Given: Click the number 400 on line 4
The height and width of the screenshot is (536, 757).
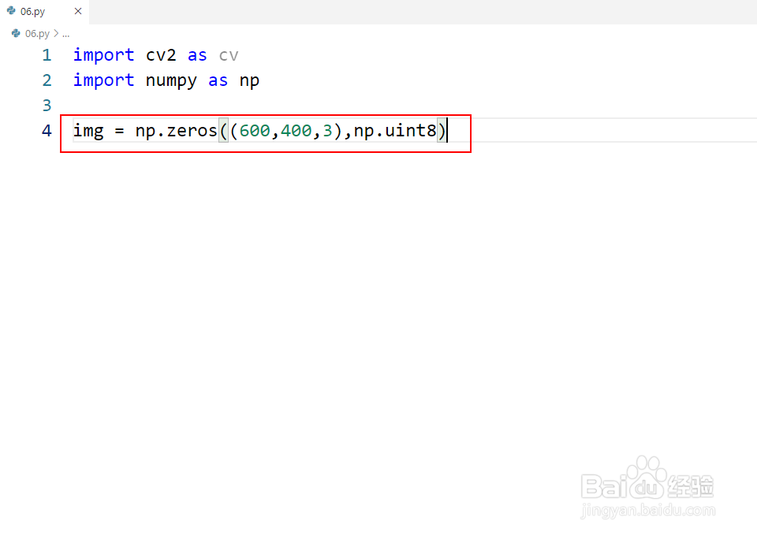Looking at the screenshot, I should pyautogui.click(x=296, y=130).
